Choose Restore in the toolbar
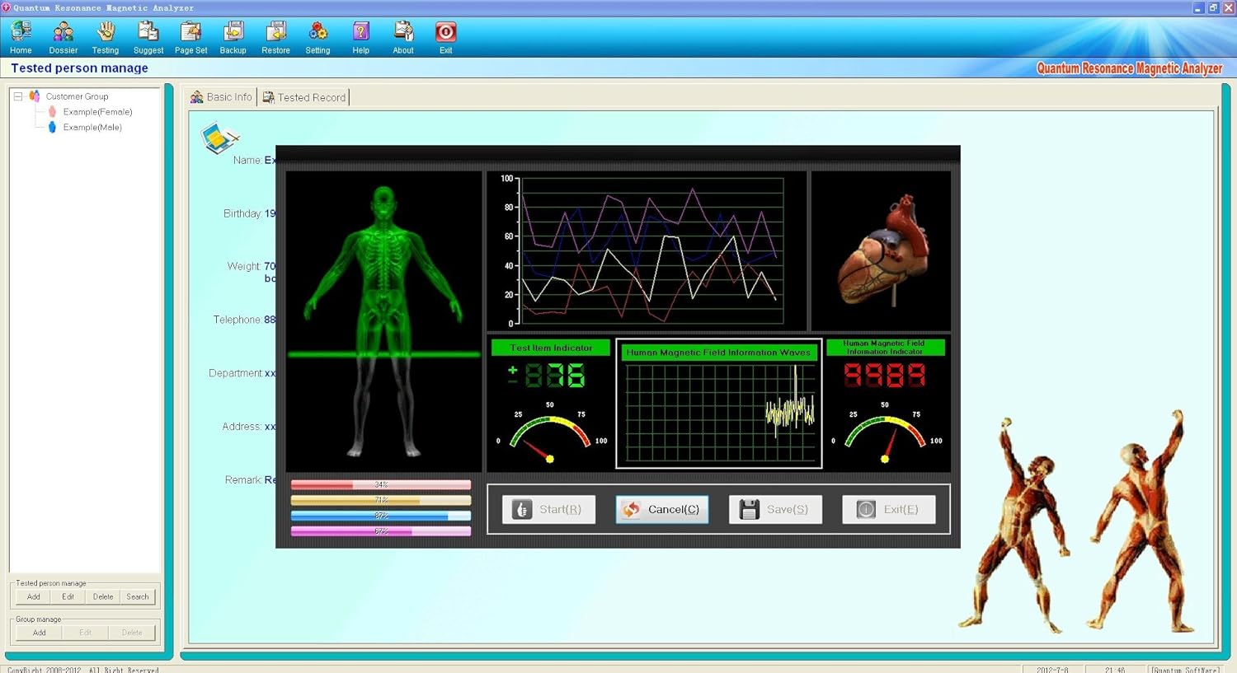Viewport: 1237px width, 673px height. coord(275,38)
